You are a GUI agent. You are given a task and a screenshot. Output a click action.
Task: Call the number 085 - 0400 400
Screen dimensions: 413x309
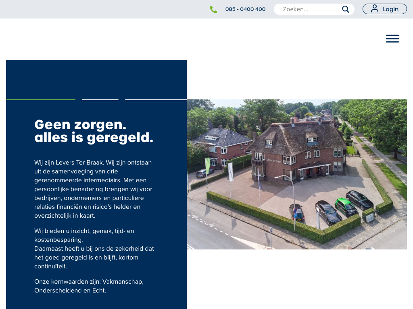[245, 9]
